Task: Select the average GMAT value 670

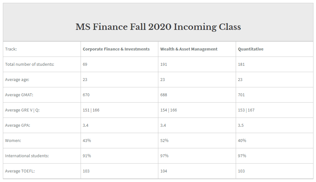Action: click(x=86, y=95)
